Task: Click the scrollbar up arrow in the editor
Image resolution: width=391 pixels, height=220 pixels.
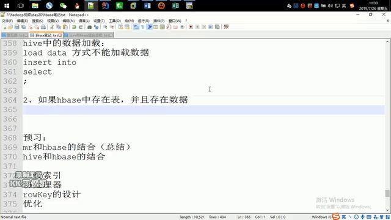Action: pyautogui.click(x=387, y=42)
